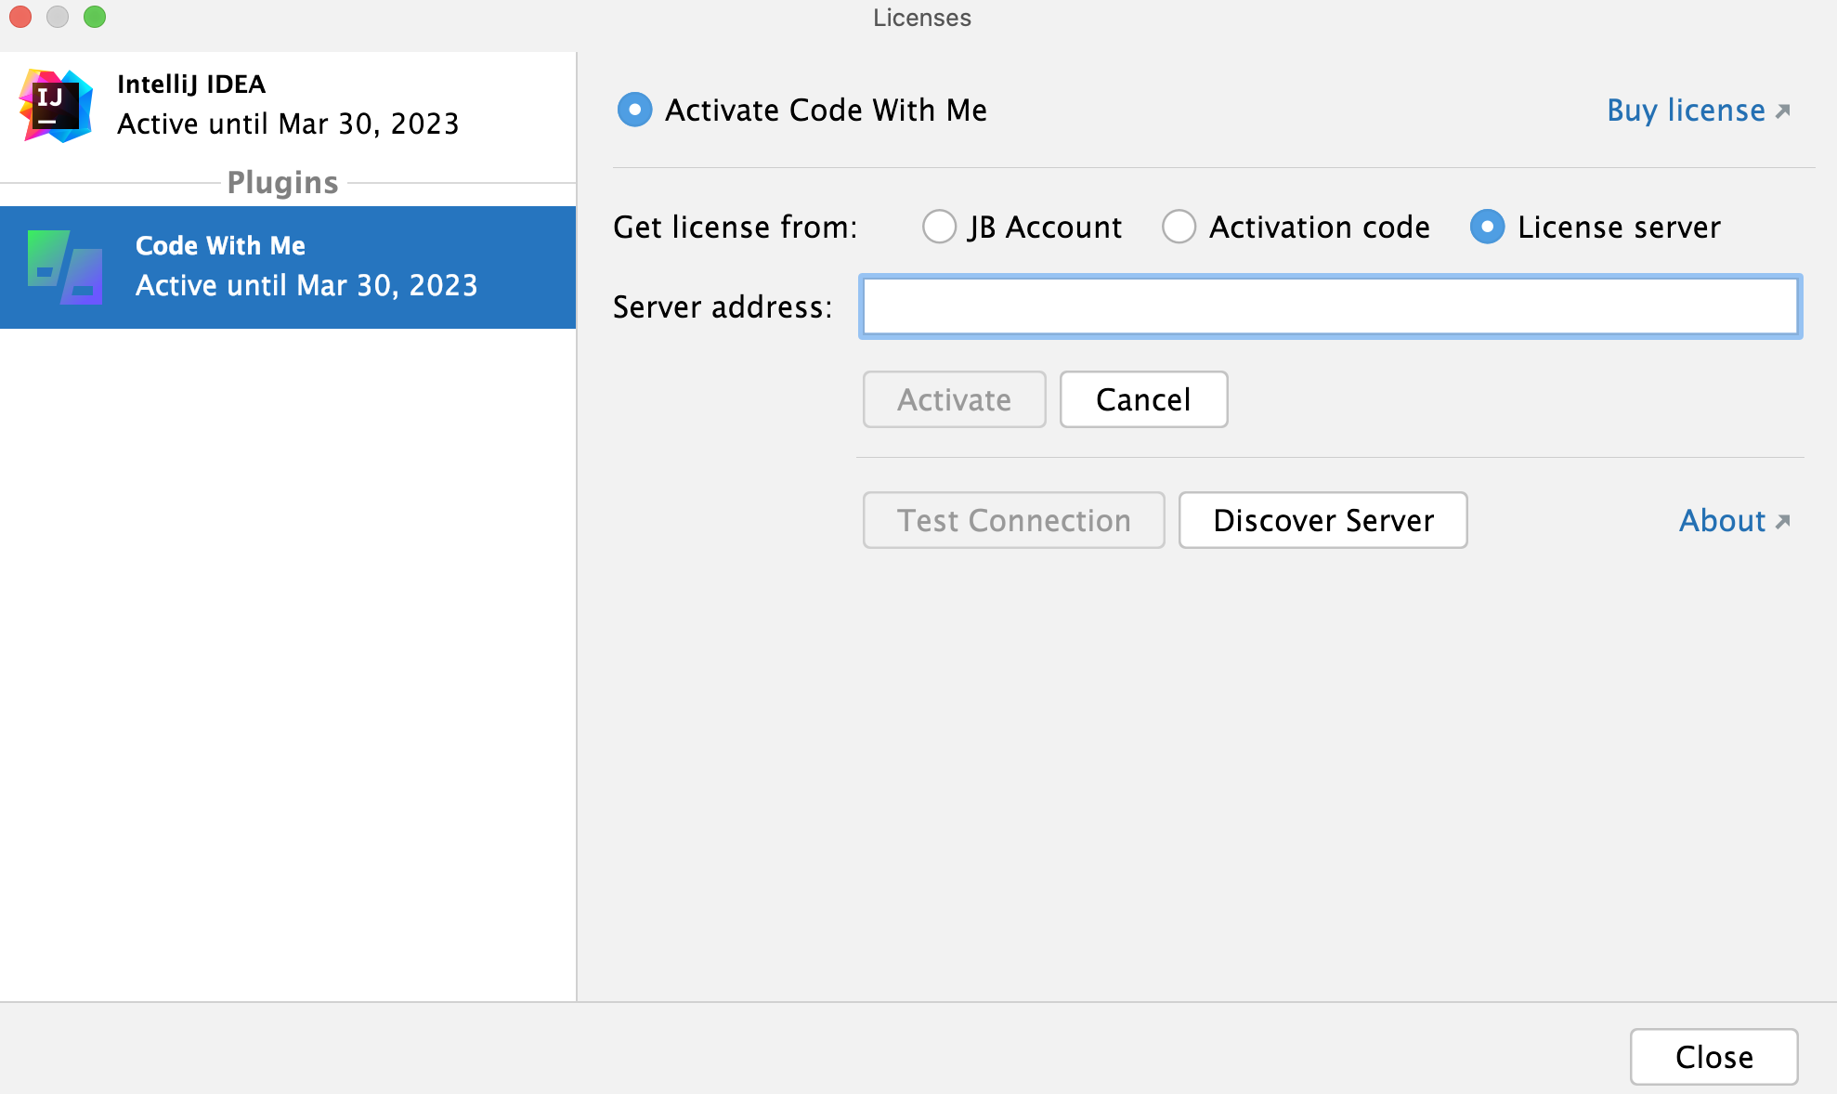Select the JB Account radio button
The height and width of the screenshot is (1094, 1837).
click(935, 228)
